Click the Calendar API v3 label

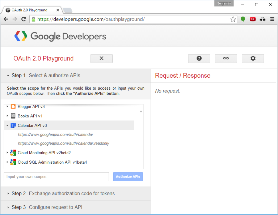point(32,126)
